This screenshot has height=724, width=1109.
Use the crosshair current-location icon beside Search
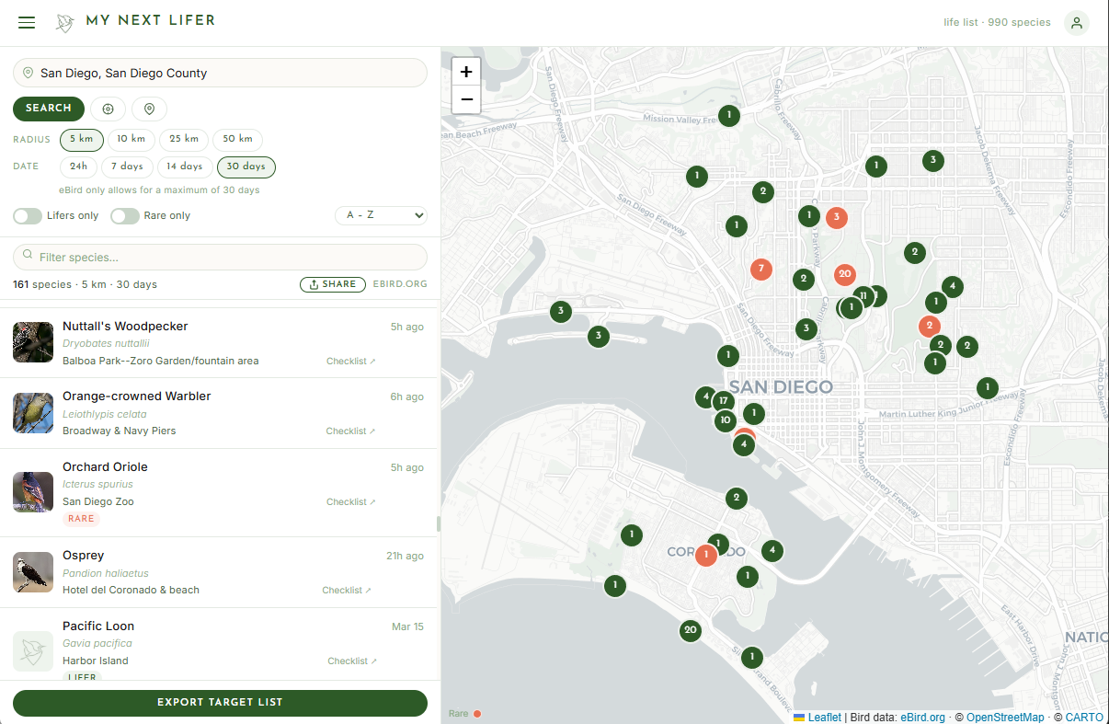point(108,109)
